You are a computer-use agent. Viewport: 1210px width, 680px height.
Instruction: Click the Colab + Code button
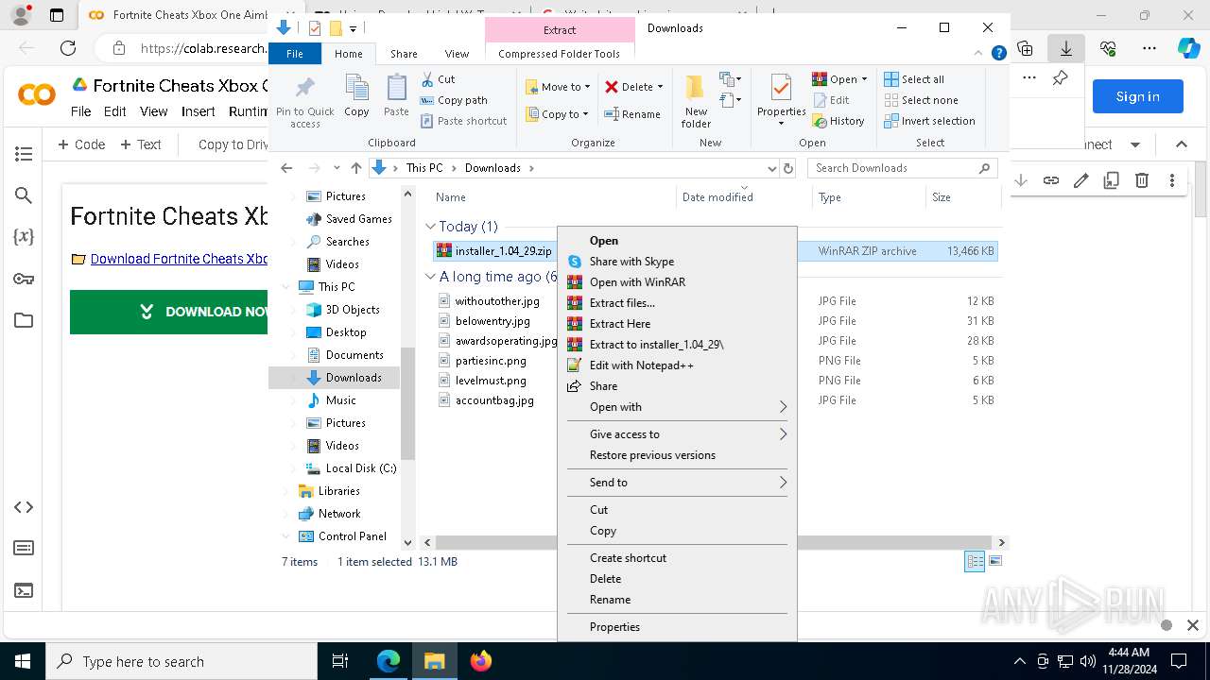pos(81,144)
